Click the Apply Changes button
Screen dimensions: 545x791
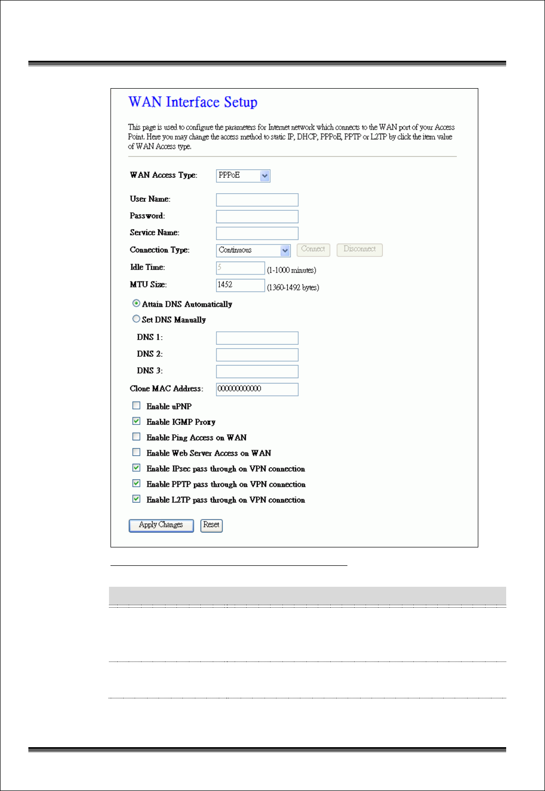click(161, 526)
